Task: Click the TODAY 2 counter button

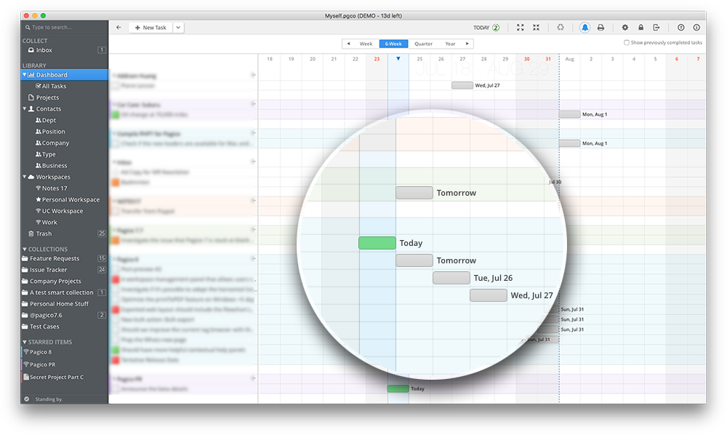Action: tap(486, 28)
